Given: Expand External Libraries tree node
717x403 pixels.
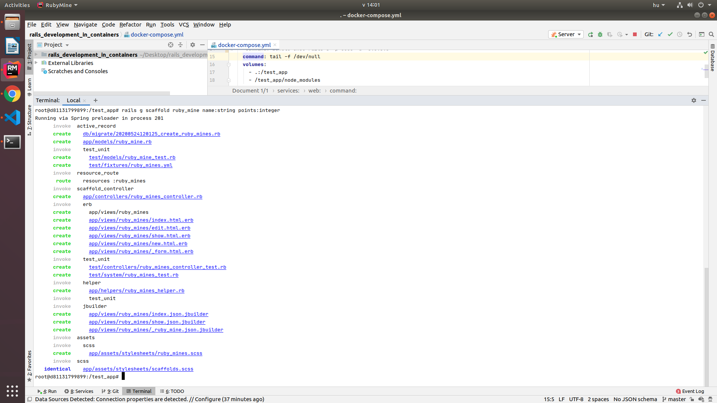Looking at the screenshot, I should (x=37, y=63).
